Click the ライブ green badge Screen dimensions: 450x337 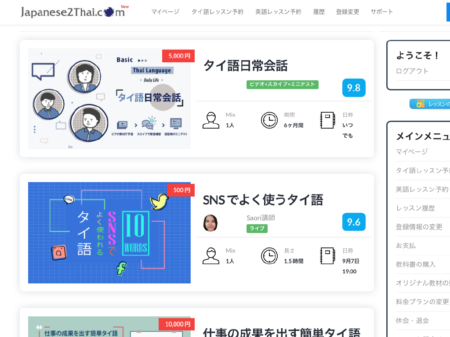[257, 228]
